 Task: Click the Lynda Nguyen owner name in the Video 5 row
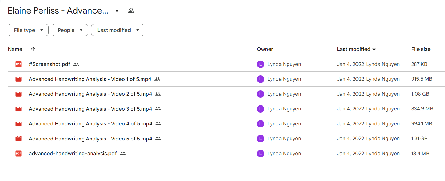pos(284,139)
